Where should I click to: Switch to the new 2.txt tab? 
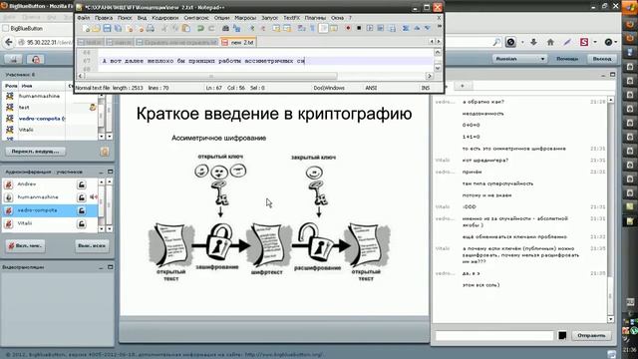[238, 42]
